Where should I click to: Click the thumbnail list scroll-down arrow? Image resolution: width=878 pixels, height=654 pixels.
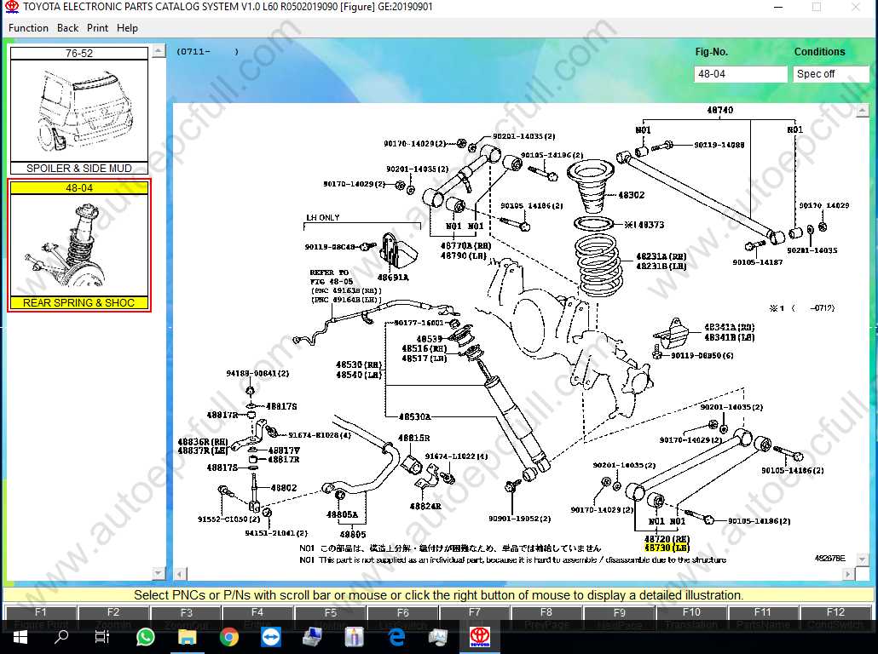tap(159, 573)
